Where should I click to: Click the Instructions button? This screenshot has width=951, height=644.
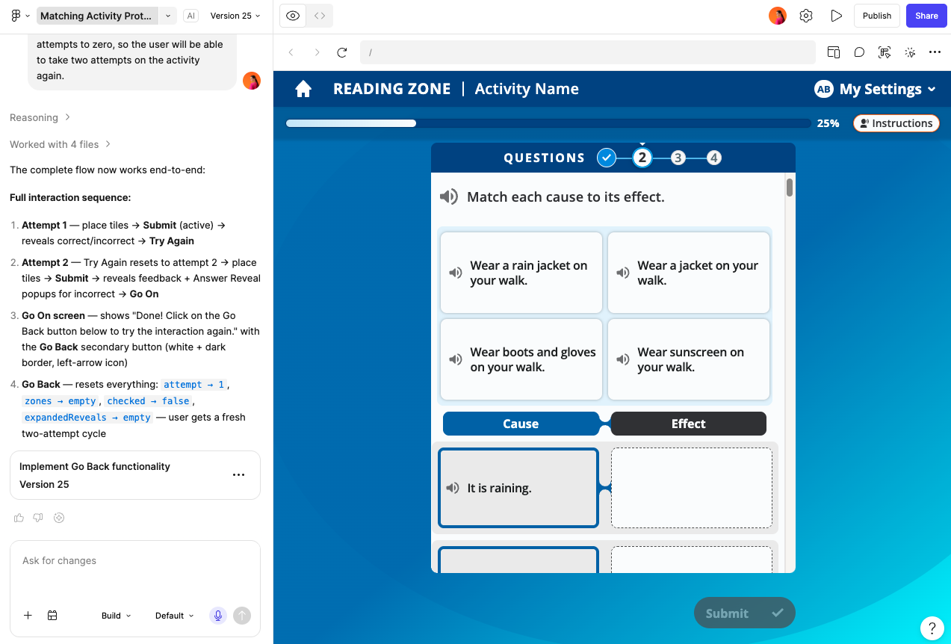pos(896,123)
